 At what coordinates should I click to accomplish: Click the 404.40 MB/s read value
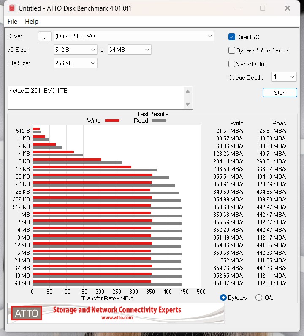(x=271, y=176)
